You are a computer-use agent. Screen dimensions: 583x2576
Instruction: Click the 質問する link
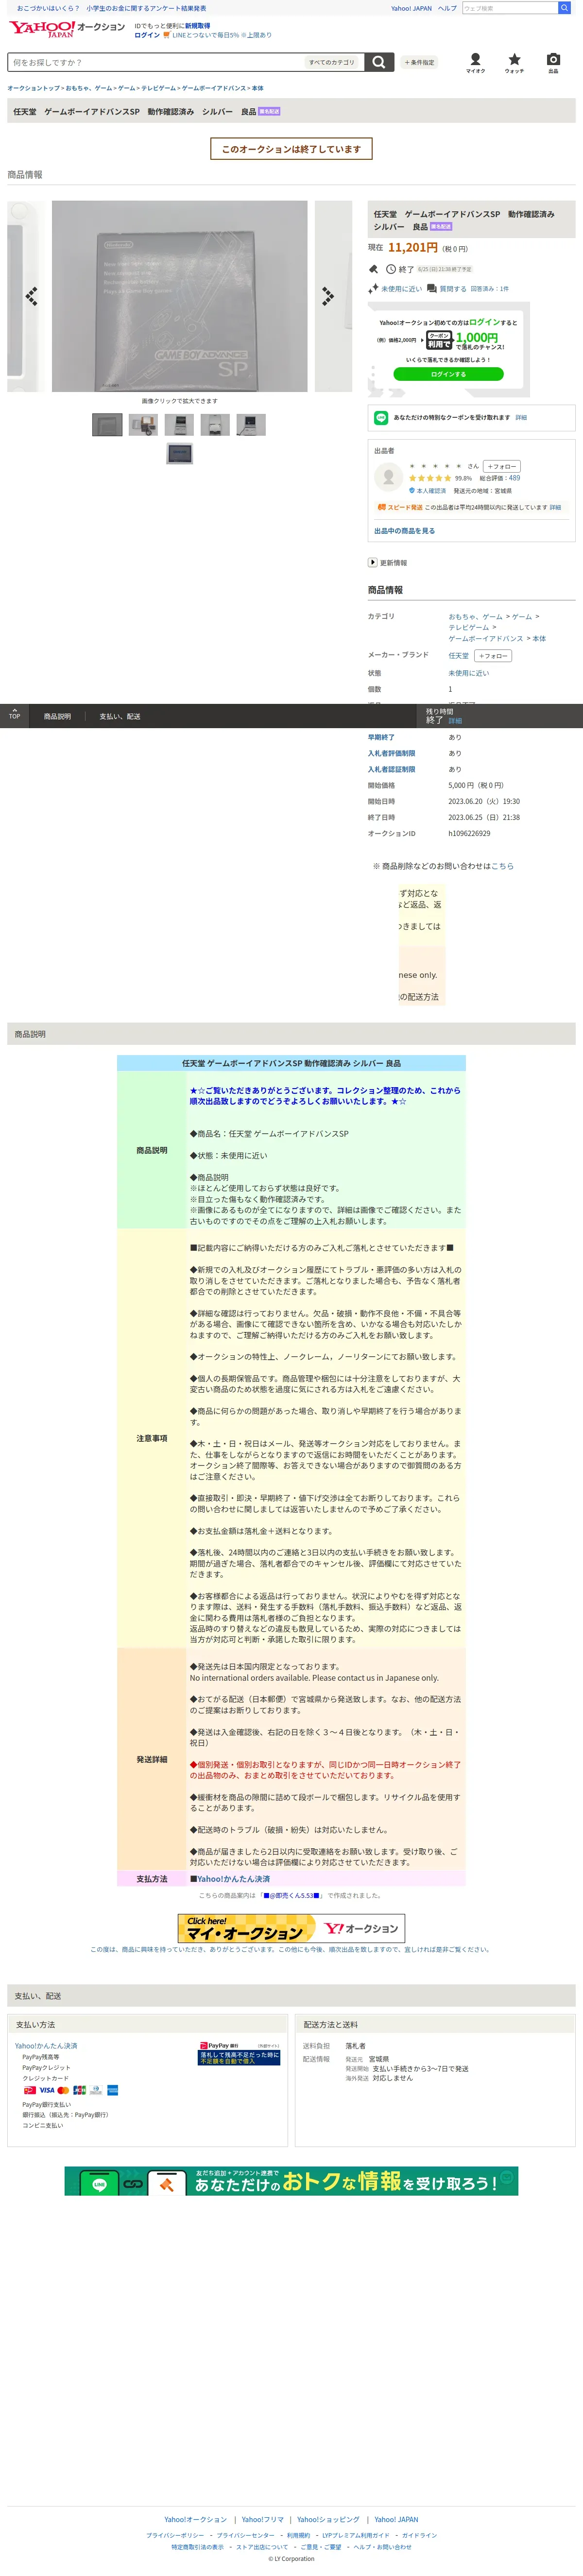tap(453, 289)
